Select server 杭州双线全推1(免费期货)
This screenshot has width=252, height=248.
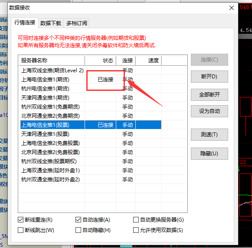tap(50, 107)
